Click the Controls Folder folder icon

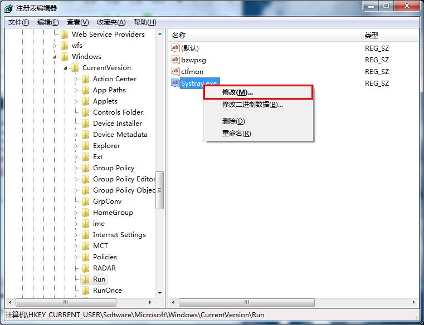(85, 112)
